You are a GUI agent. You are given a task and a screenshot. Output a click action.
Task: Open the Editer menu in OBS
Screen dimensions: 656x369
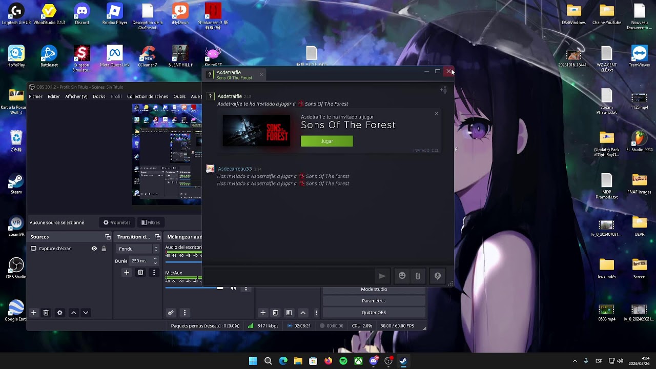click(x=54, y=96)
